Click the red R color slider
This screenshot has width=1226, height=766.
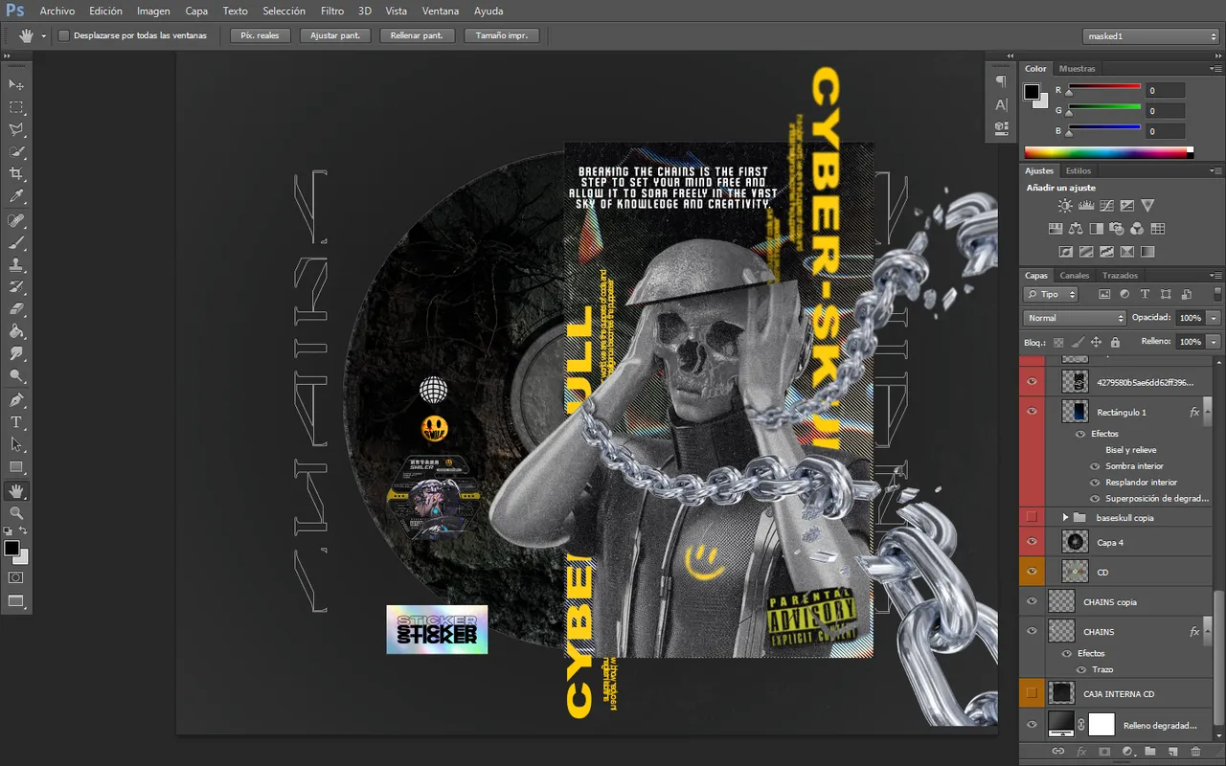pyautogui.click(x=1103, y=90)
